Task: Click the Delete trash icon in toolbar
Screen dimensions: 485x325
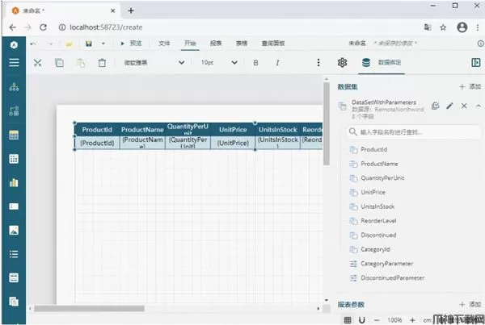Action: coord(102,63)
